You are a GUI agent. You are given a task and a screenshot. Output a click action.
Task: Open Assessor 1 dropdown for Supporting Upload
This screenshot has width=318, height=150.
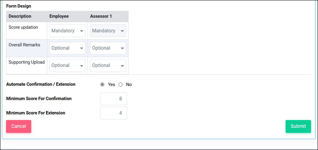coord(108,65)
